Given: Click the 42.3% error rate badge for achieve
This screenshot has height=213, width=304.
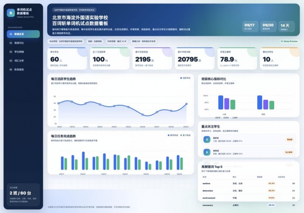Looking at the screenshot, I should [x=271, y=184].
